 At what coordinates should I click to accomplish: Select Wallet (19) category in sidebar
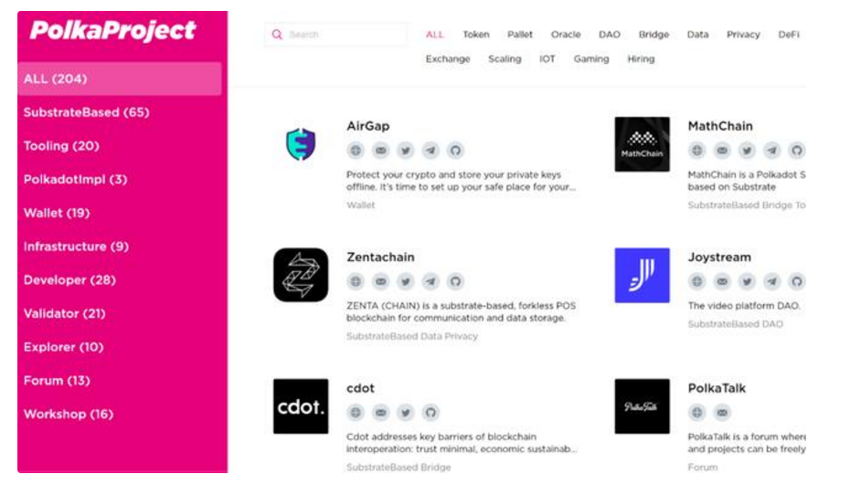(57, 214)
